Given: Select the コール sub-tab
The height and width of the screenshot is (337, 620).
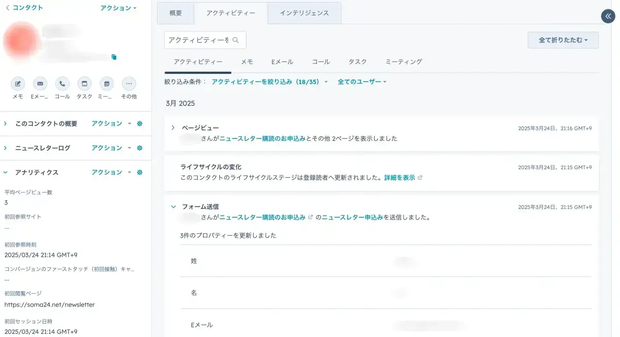Looking at the screenshot, I should 321,61.
